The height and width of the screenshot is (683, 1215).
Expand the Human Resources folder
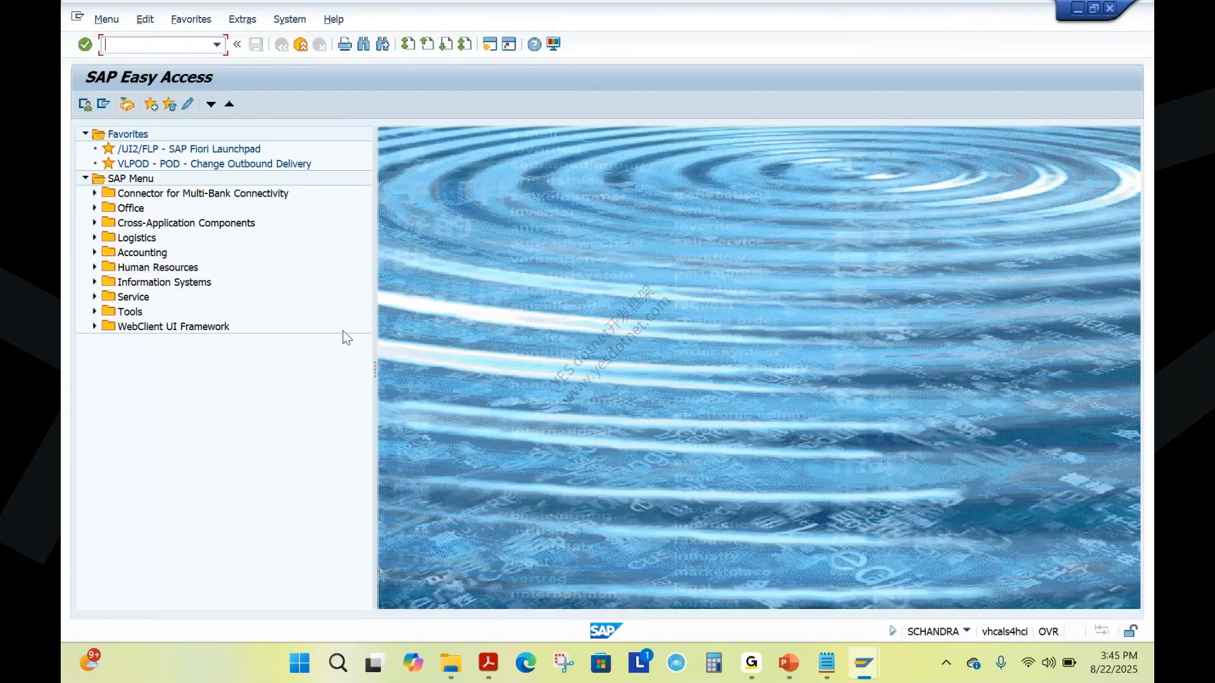click(95, 266)
